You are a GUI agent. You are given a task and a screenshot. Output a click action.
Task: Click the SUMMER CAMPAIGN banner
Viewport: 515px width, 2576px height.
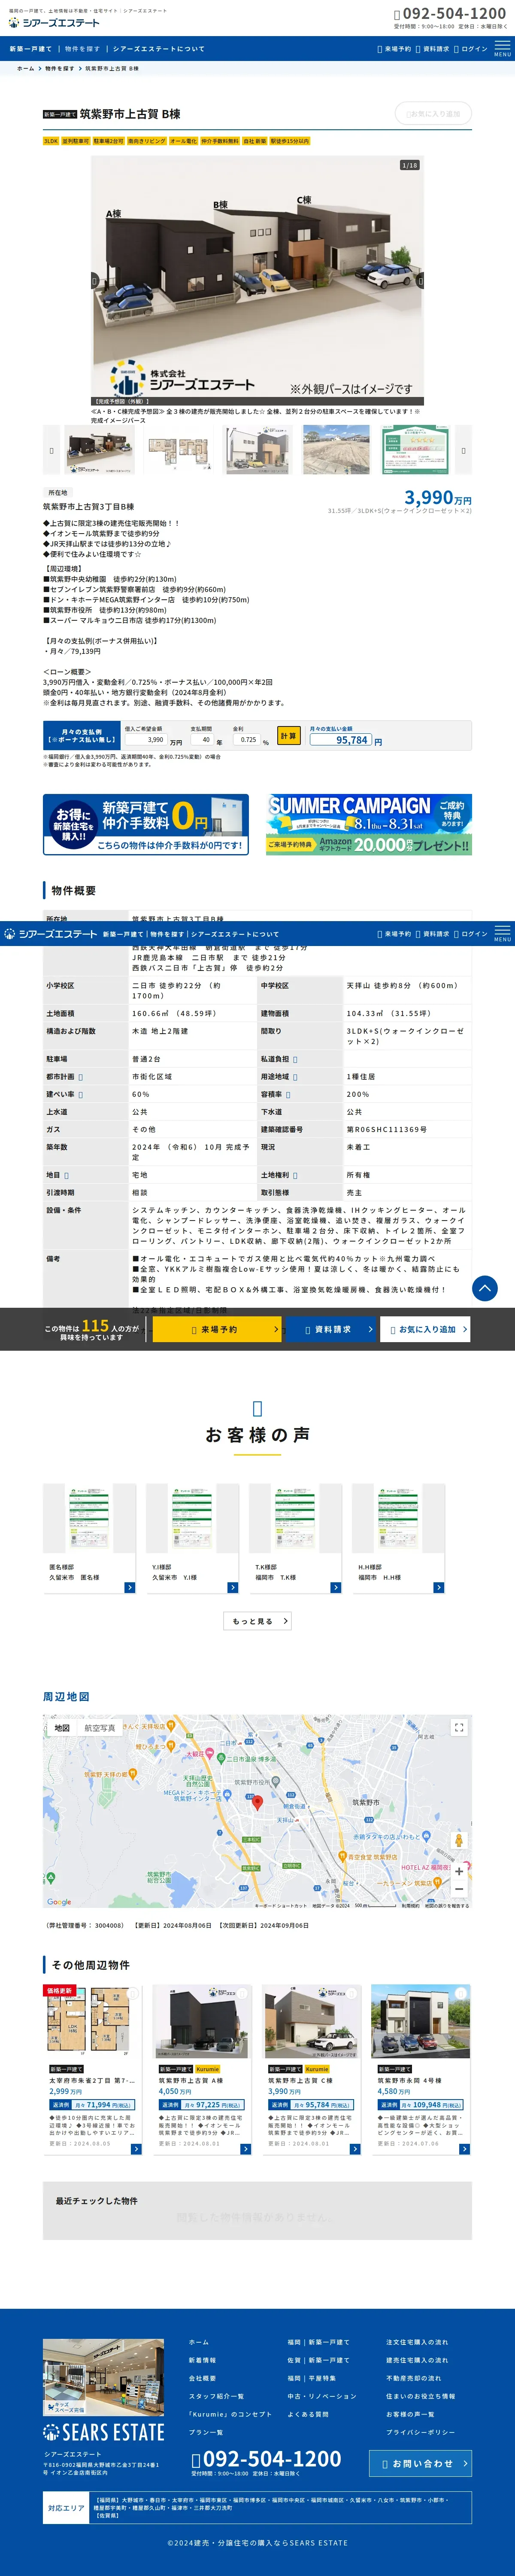369,824
